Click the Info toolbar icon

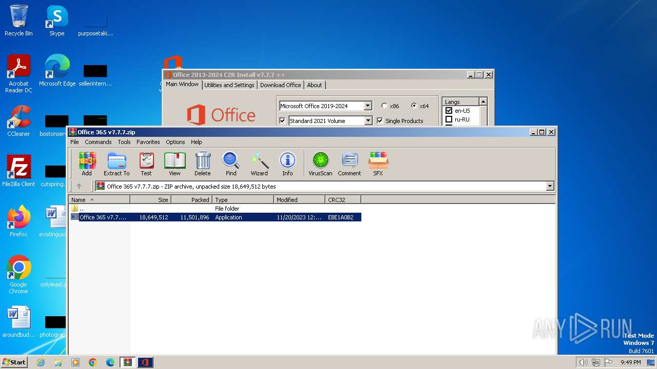point(287,164)
